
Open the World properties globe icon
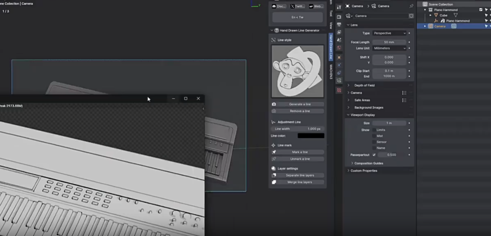[339, 48]
